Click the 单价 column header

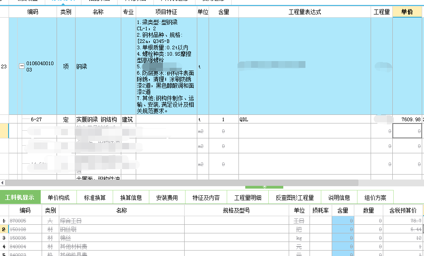[407, 12]
